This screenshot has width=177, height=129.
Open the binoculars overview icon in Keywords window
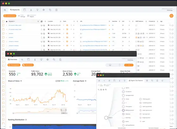pos(5,10)
